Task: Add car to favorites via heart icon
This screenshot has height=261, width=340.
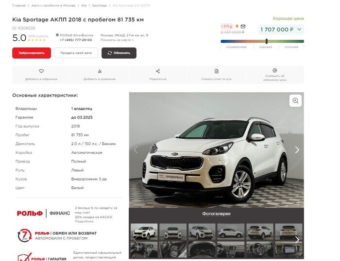Action: point(41,71)
